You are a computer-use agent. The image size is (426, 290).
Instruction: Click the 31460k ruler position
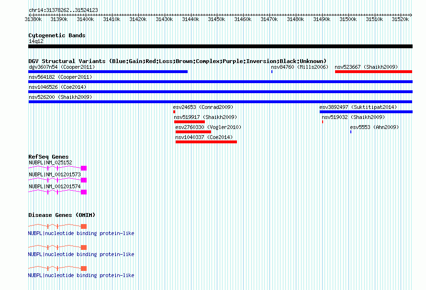coord(243,19)
